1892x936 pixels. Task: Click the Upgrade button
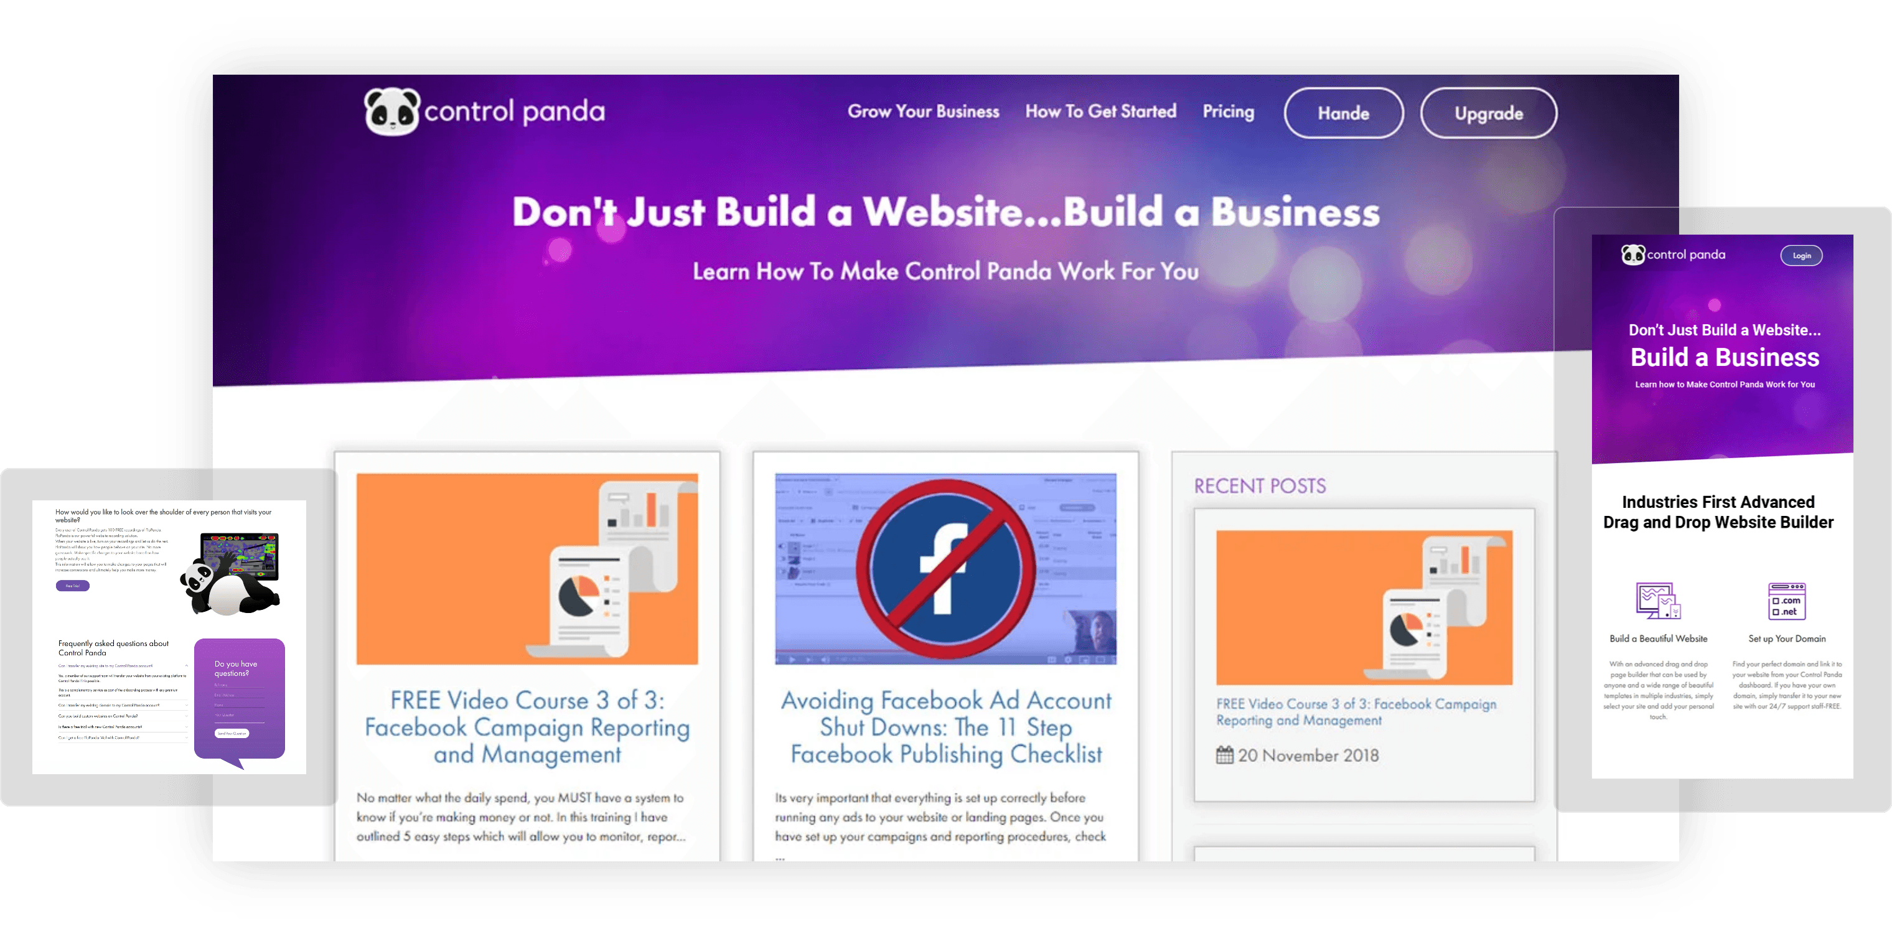click(x=1488, y=113)
